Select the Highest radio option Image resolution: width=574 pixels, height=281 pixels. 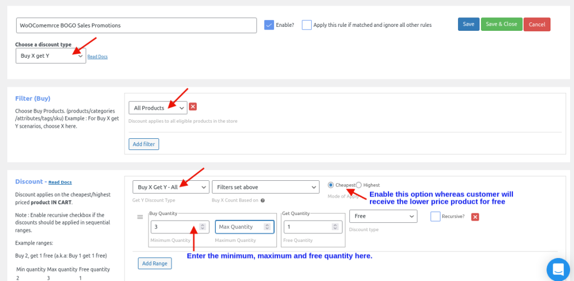[359, 185]
